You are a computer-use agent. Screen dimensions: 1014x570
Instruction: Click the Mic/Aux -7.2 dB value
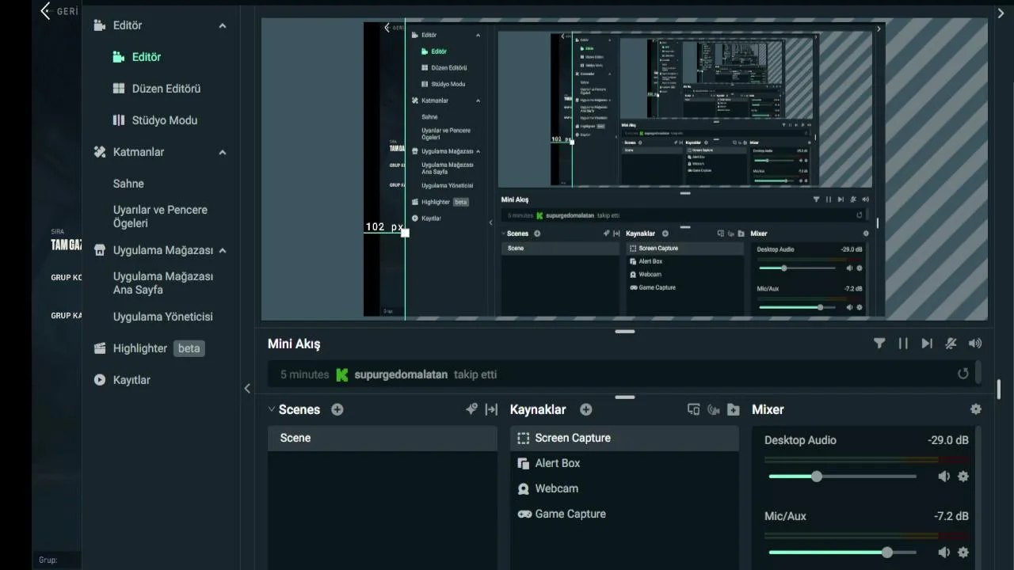(951, 516)
